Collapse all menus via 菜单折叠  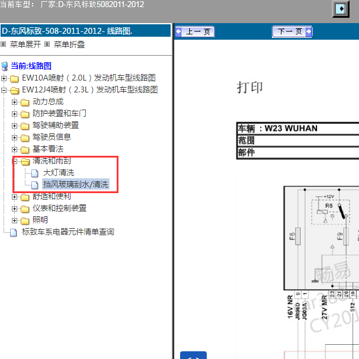click(x=69, y=44)
